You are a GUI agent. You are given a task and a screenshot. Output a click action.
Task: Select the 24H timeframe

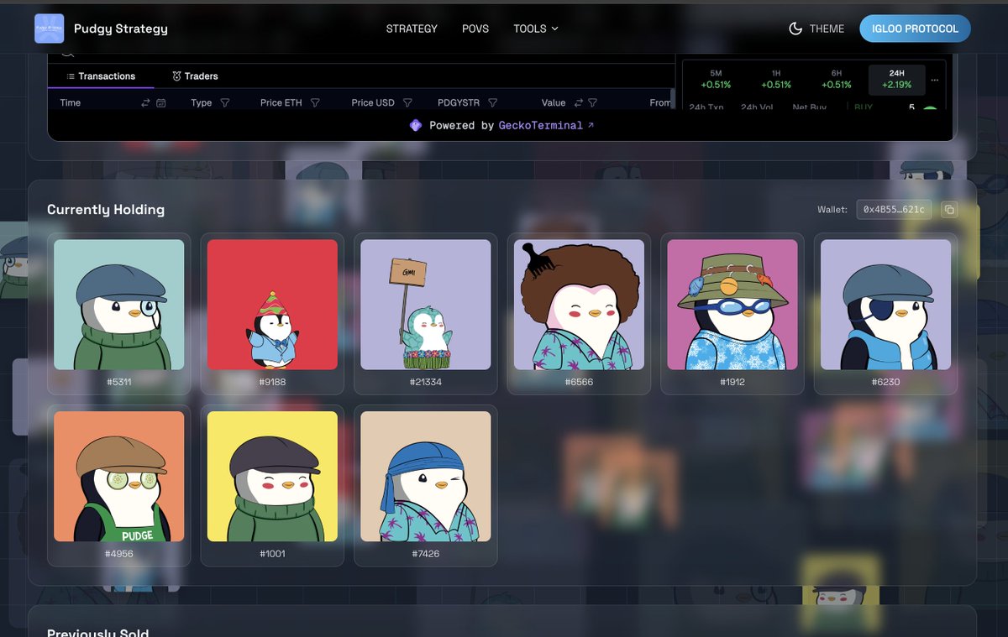(897, 79)
